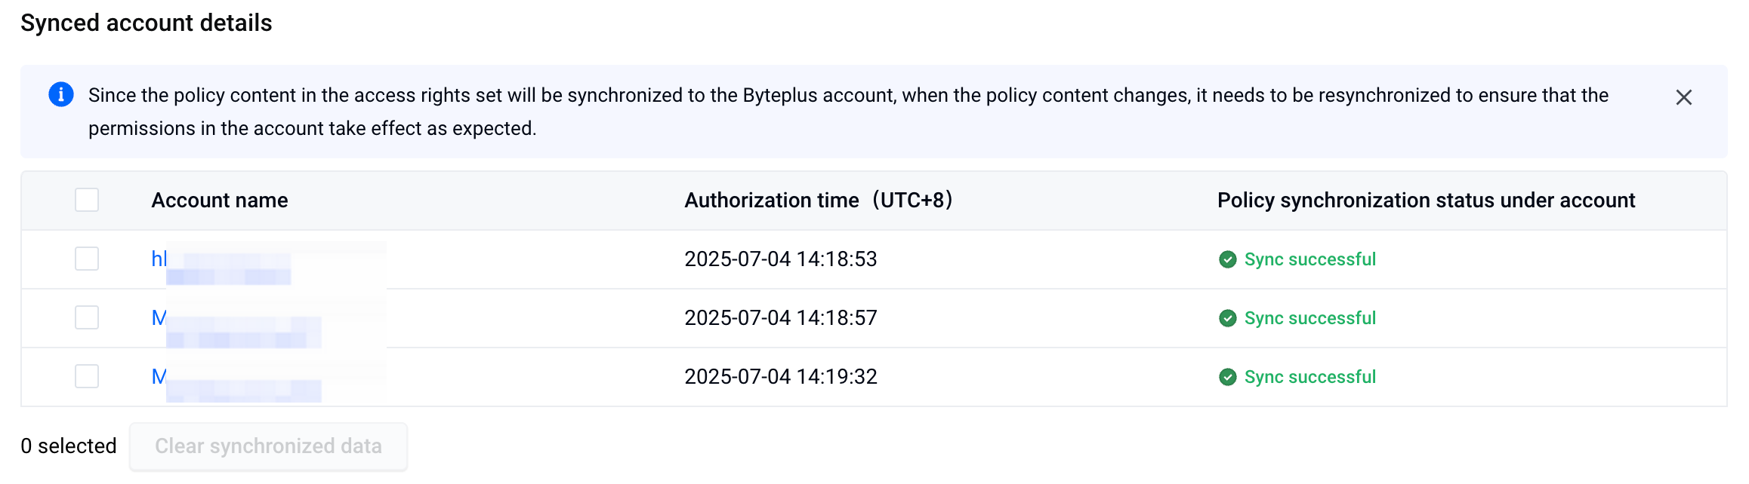Click green check icon for 14:19:32 row
The height and width of the screenshot is (484, 1749).
(1228, 377)
